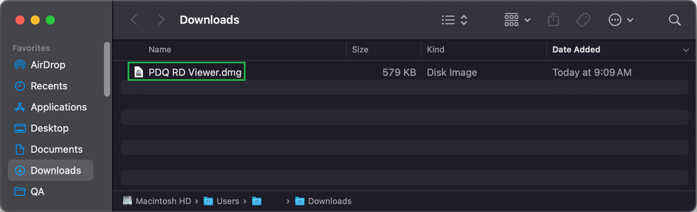Click the back navigation arrow
Image resolution: width=697 pixels, height=212 pixels.
[x=134, y=20]
